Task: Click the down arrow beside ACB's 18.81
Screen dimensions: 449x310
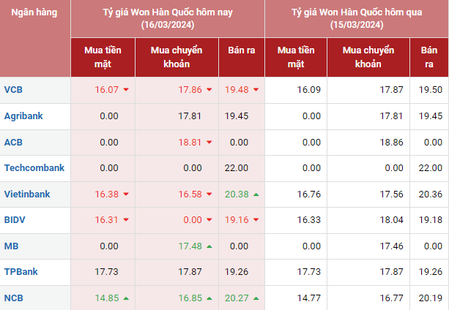Action: (209, 142)
